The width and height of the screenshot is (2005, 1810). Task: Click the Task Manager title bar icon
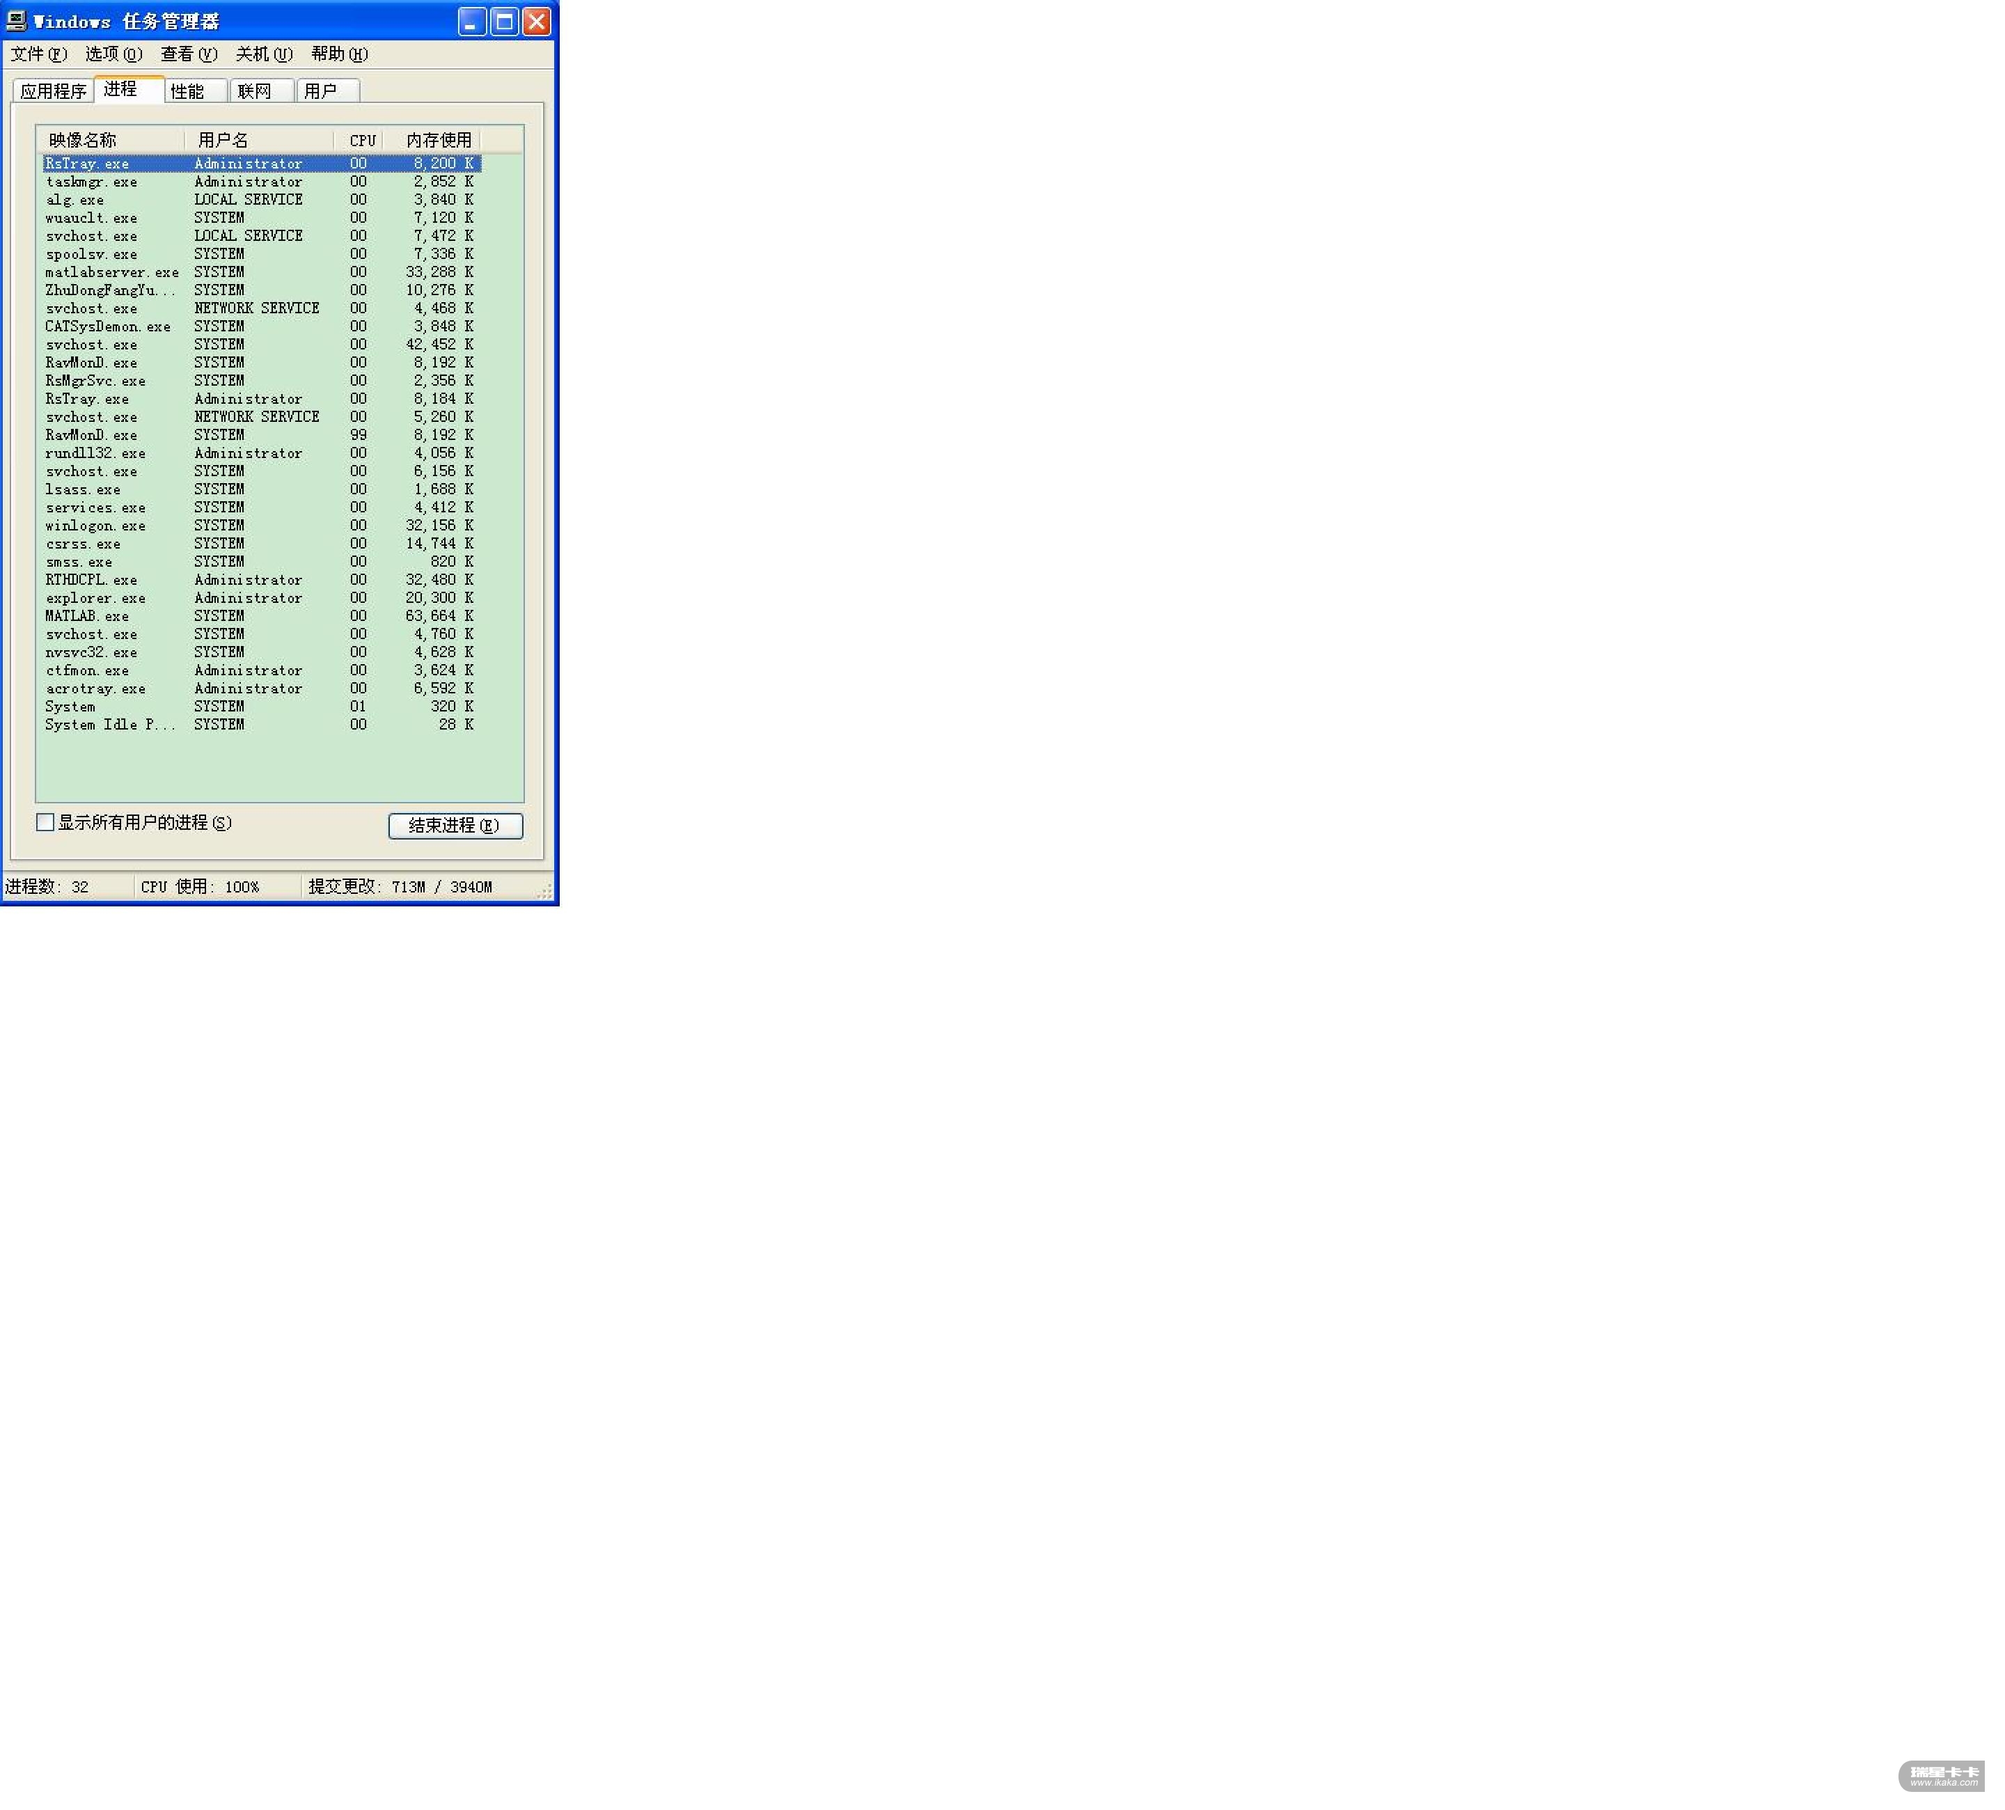point(17,21)
